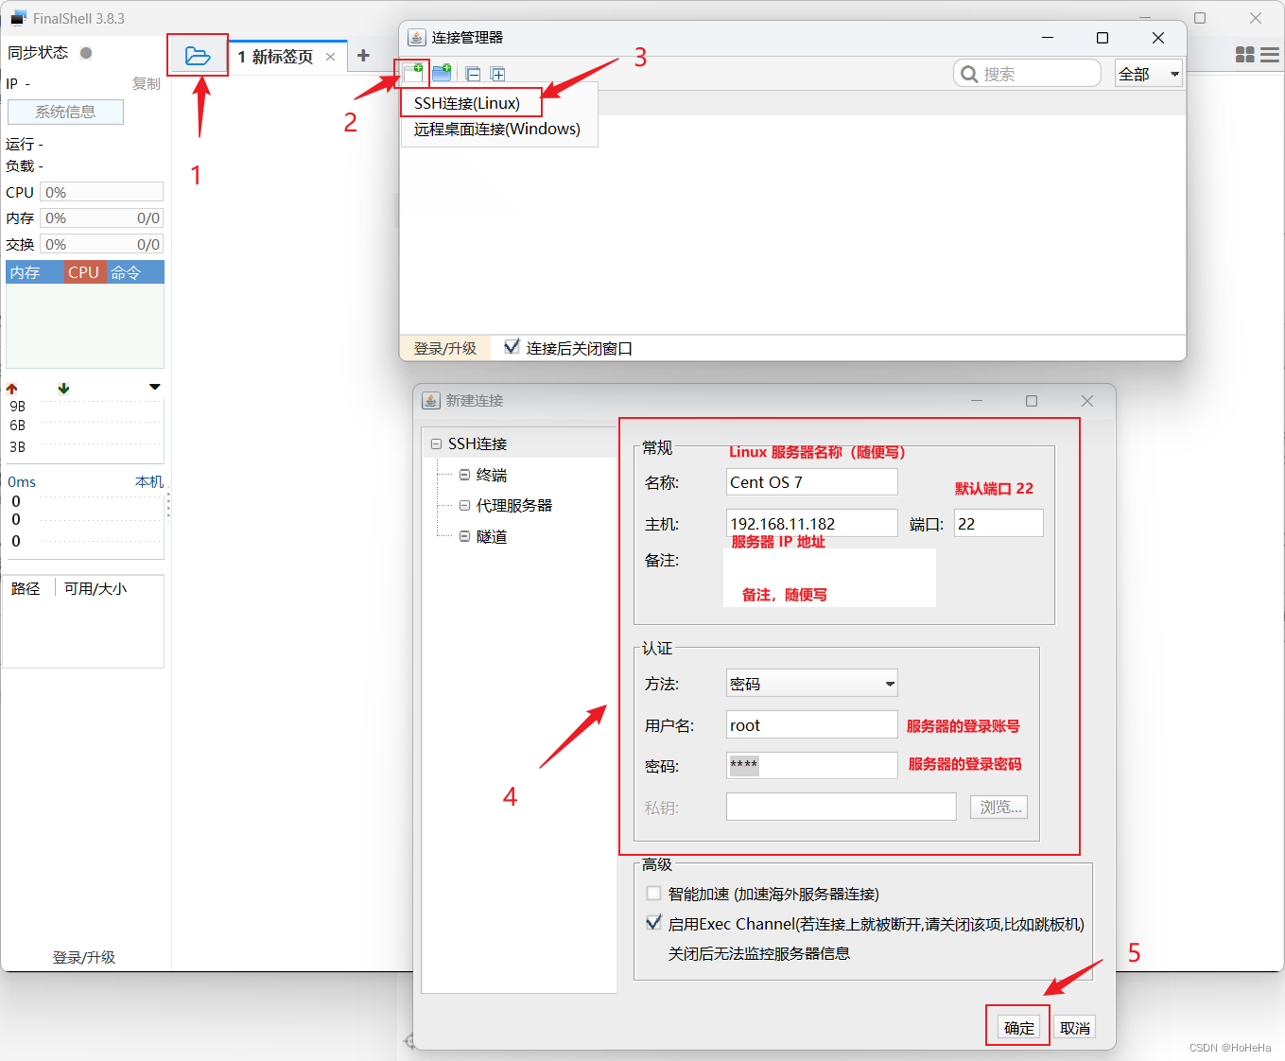Screen dimensions: 1285x1061
Task: Click the Java icon of 连接管理器 title bar
Action: [x=416, y=37]
